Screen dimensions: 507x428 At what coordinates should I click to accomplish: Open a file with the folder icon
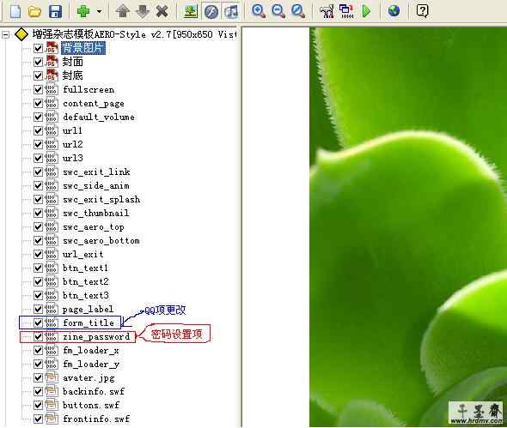pyautogui.click(x=34, y=12)
